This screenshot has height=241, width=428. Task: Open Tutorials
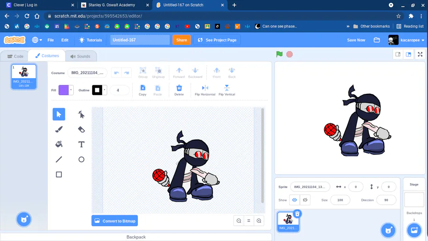(90, 40)
